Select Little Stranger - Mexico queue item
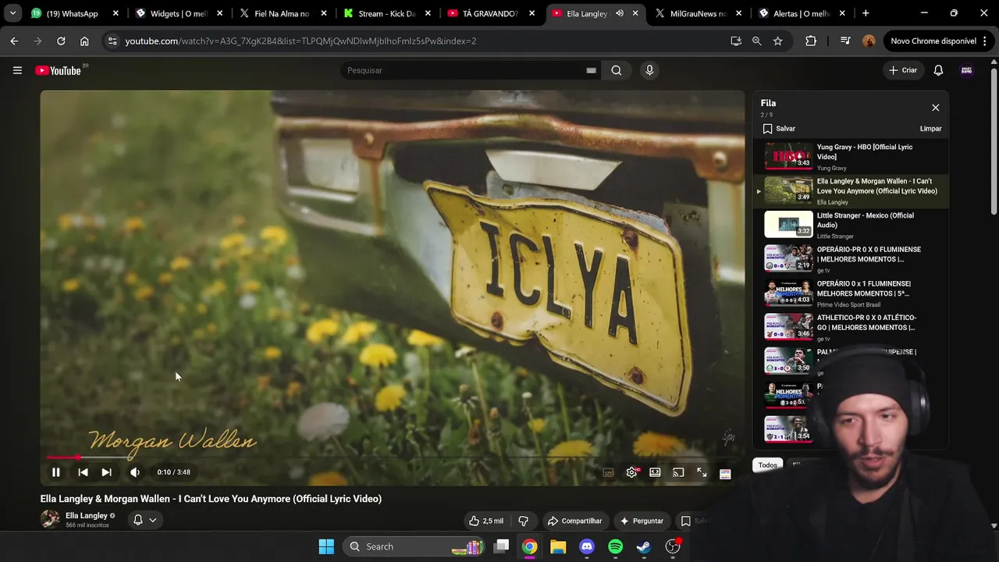The image size is (999, 562). [x=851, y=225]
